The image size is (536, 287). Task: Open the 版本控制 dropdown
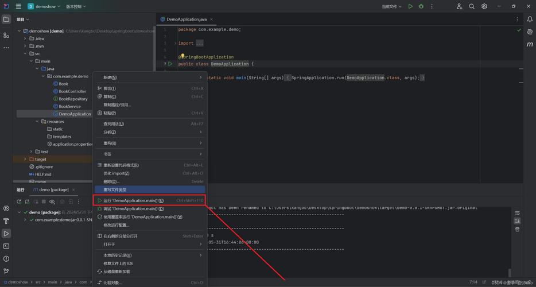pyautogui.click(x=76, y=6)
